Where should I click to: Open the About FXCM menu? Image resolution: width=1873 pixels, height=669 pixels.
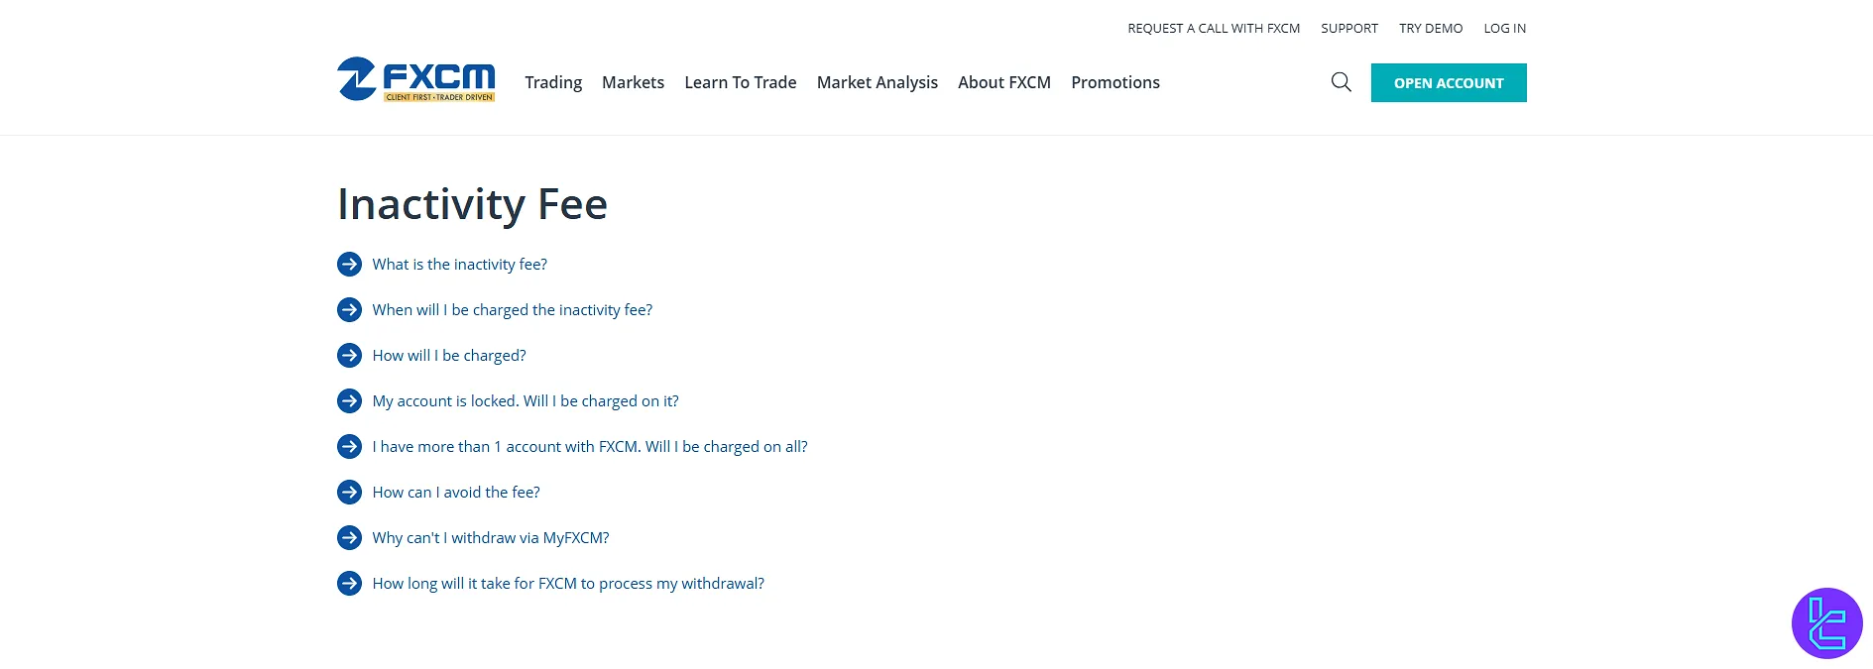1004,82
